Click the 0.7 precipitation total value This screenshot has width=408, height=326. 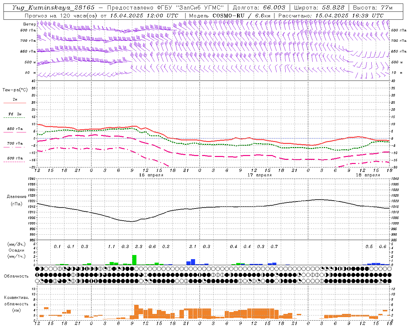(274, 247)
